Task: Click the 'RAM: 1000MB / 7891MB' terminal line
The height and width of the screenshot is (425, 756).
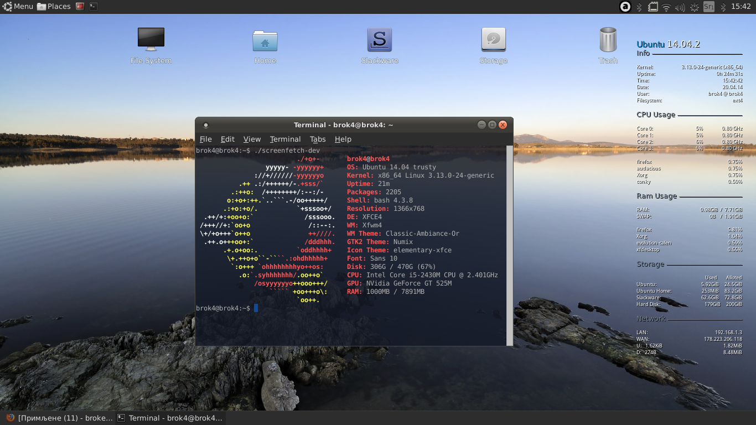Action: [x=386, y=292]
